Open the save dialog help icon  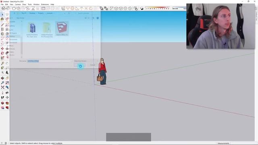[x=98, y=18]
